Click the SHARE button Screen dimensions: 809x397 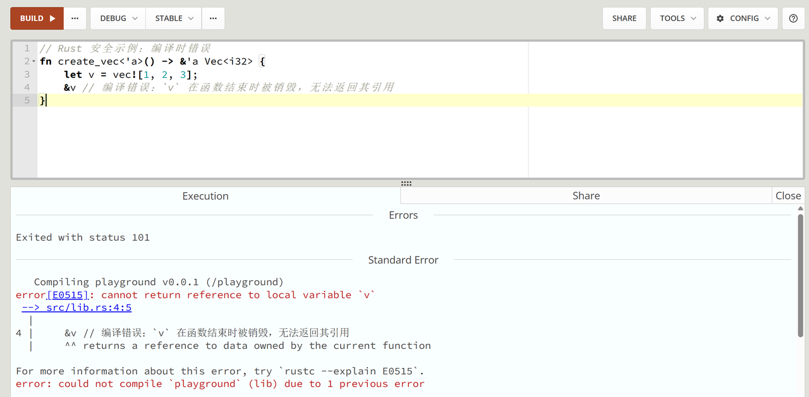tap(624, 18)
